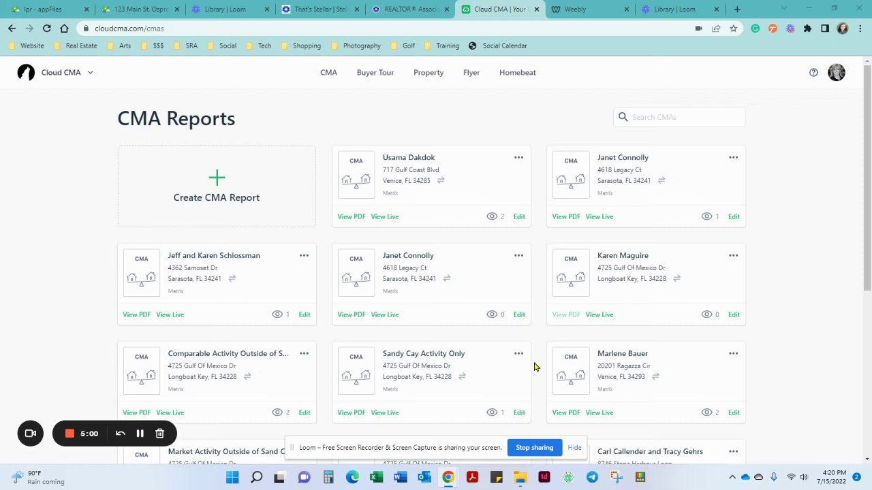
Task: Delete the Loom recording with trash icon
Action: [x=159, y=434]
